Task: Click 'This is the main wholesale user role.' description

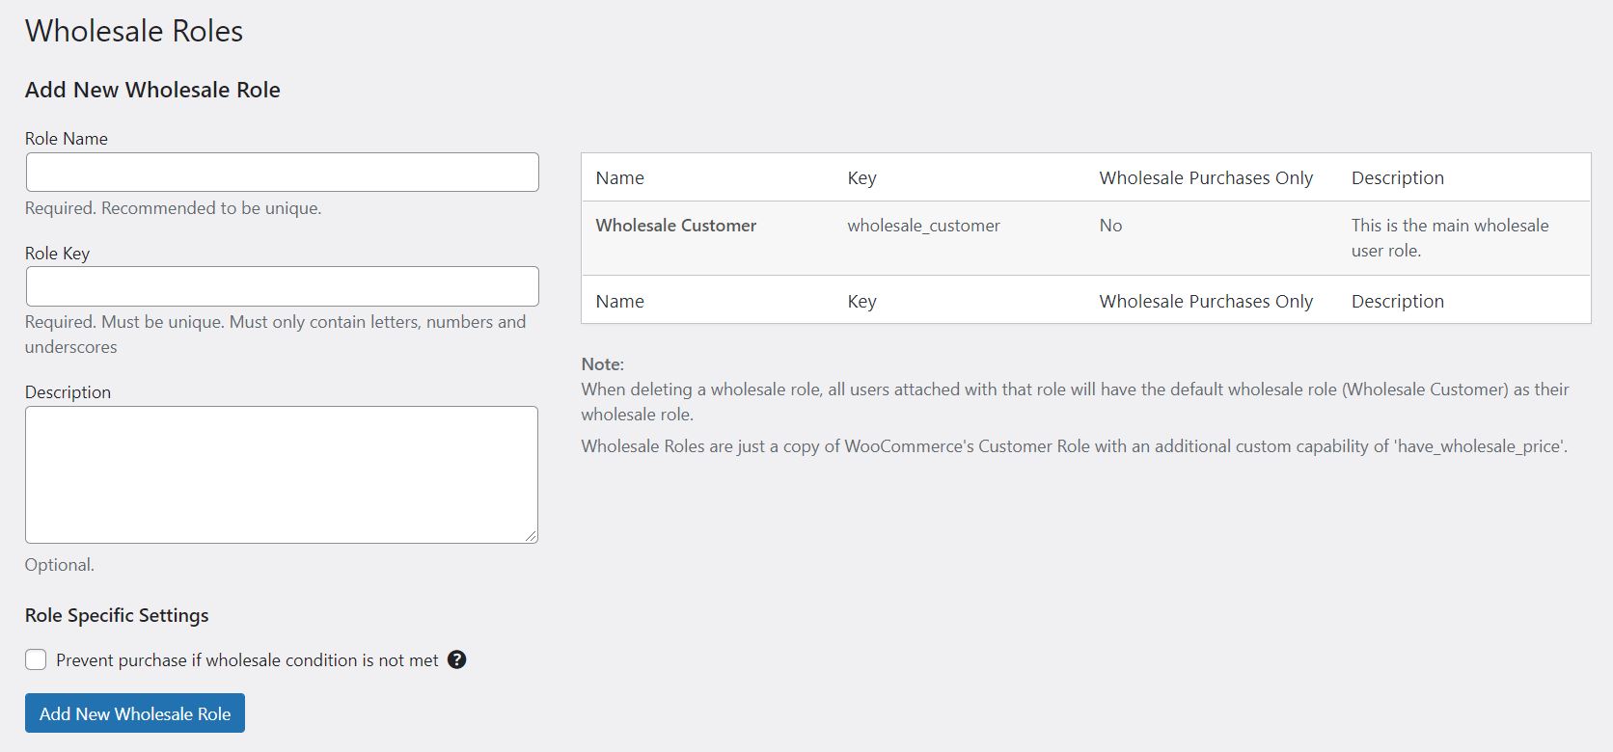Action: click(1450, 237)
